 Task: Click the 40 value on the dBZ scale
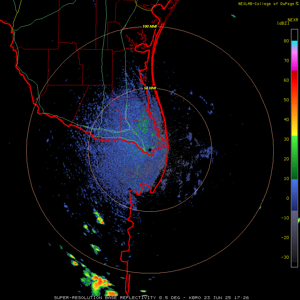coord(286,120)
